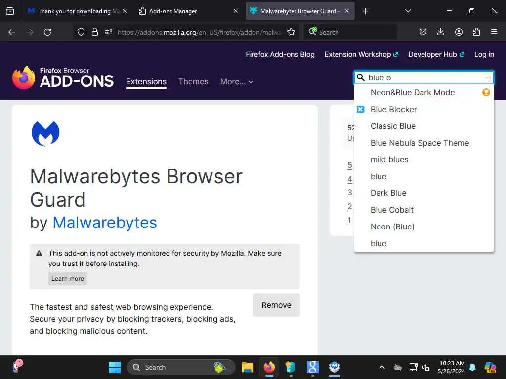The height and width of the screenshot is (379, 506).
Task: Go back to the previous page
Action: [x=12, y=32]
